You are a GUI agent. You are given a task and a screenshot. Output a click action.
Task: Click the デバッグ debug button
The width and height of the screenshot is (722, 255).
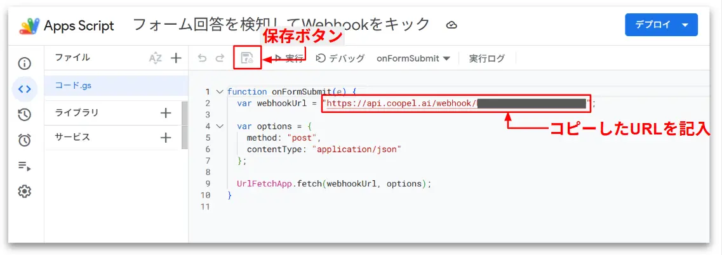[x=340, y=58]
